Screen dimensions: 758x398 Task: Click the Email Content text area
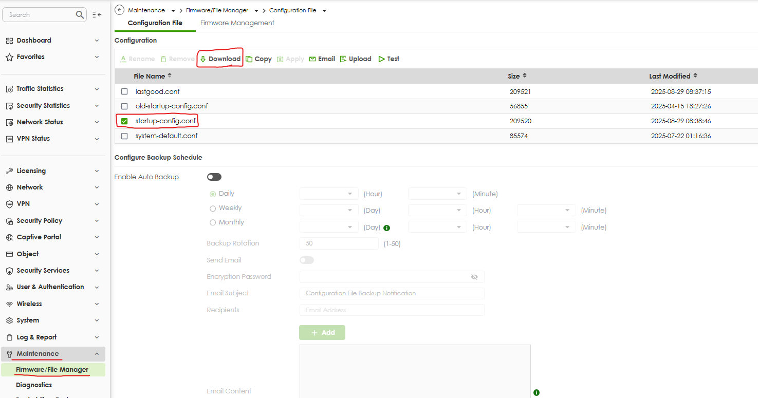point(415,371)
